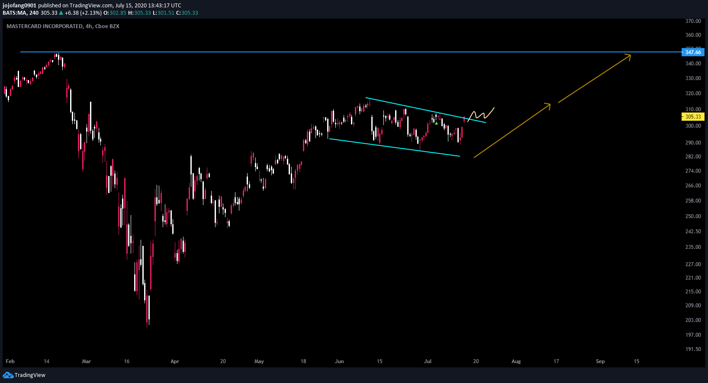
Task: Click the 197.00 price axis label
Action: point(693,335)
